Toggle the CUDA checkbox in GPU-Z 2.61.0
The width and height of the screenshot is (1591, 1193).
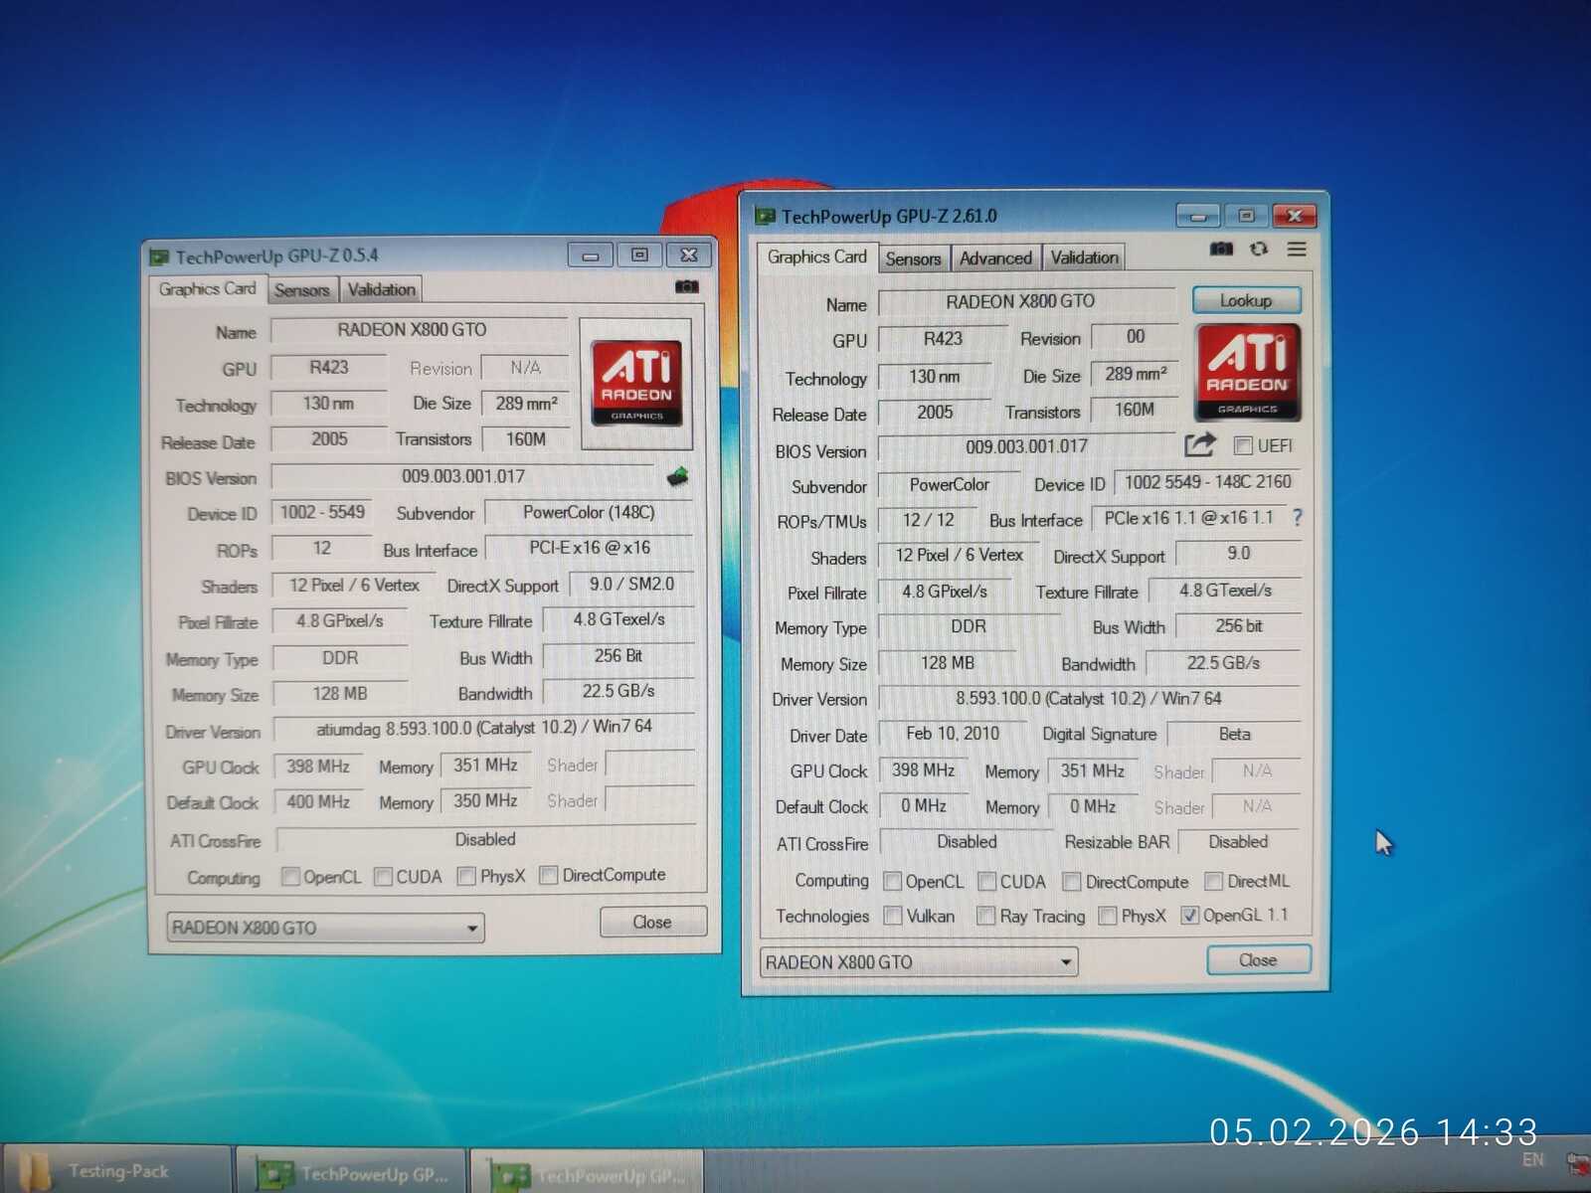pyautogui.click(x=986, y=881)
